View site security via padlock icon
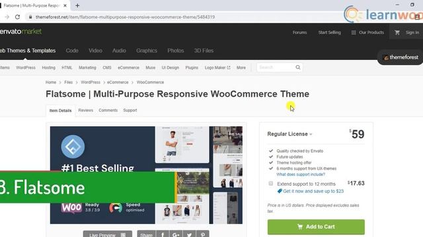The height and width of the screenshot is (237, 423). click(x=30, y=17)
